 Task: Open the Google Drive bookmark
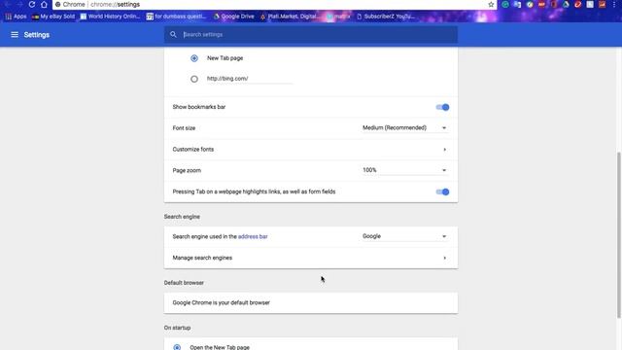233,17
